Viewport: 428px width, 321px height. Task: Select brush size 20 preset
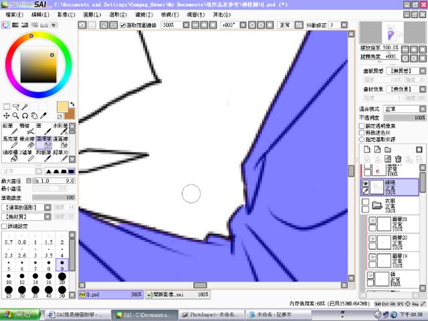[62, 278]
